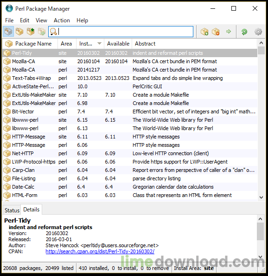The height and width of the screenshot is (276, 268).
Task: Click details pane scrollbar up arrow
Action: [260, 219]
